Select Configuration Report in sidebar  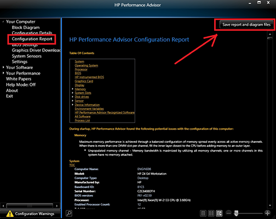[32, 39]
